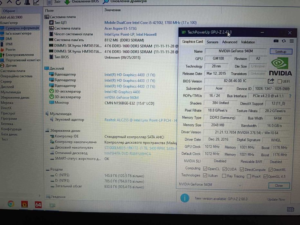This screenshot has height=225, width=300.
Task: Expand Збереження даних in sidebar tree
Action: pos(15,97)
